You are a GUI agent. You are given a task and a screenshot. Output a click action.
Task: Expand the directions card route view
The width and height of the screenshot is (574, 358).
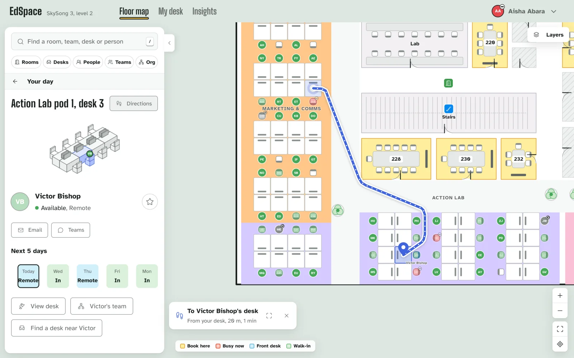pos(269,316)
